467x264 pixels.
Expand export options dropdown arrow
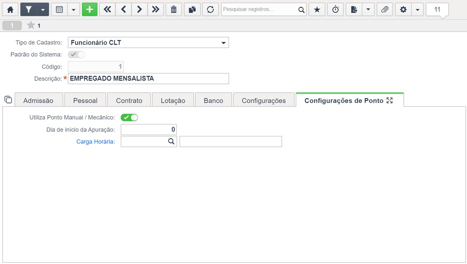click(x=368, y=10)
